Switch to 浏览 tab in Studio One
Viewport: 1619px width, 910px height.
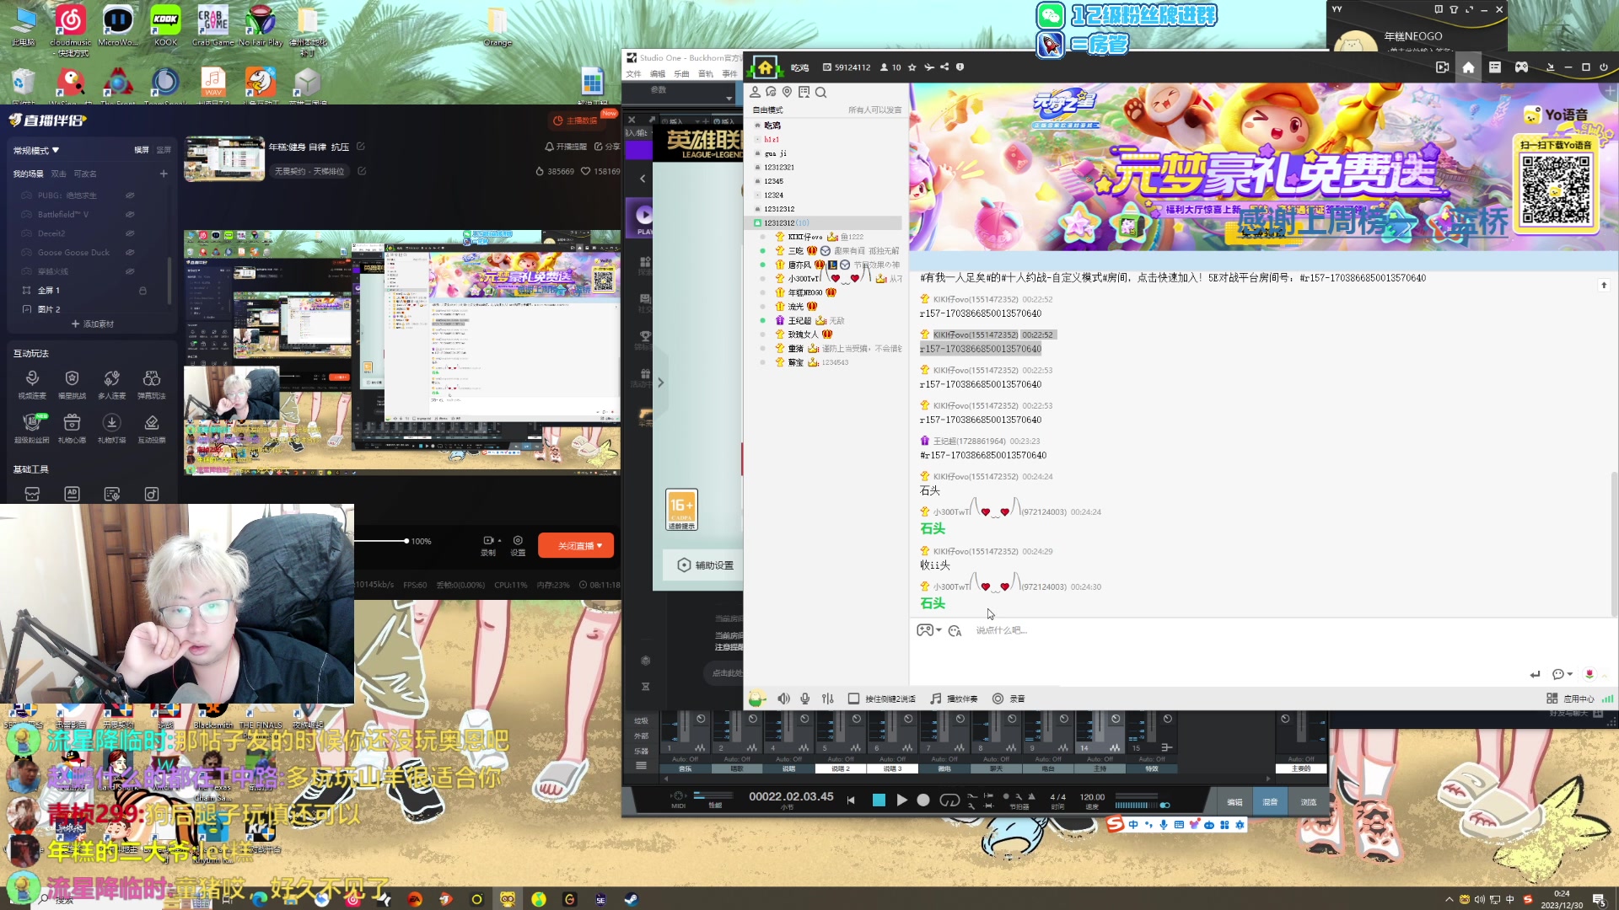(1308, 802)
